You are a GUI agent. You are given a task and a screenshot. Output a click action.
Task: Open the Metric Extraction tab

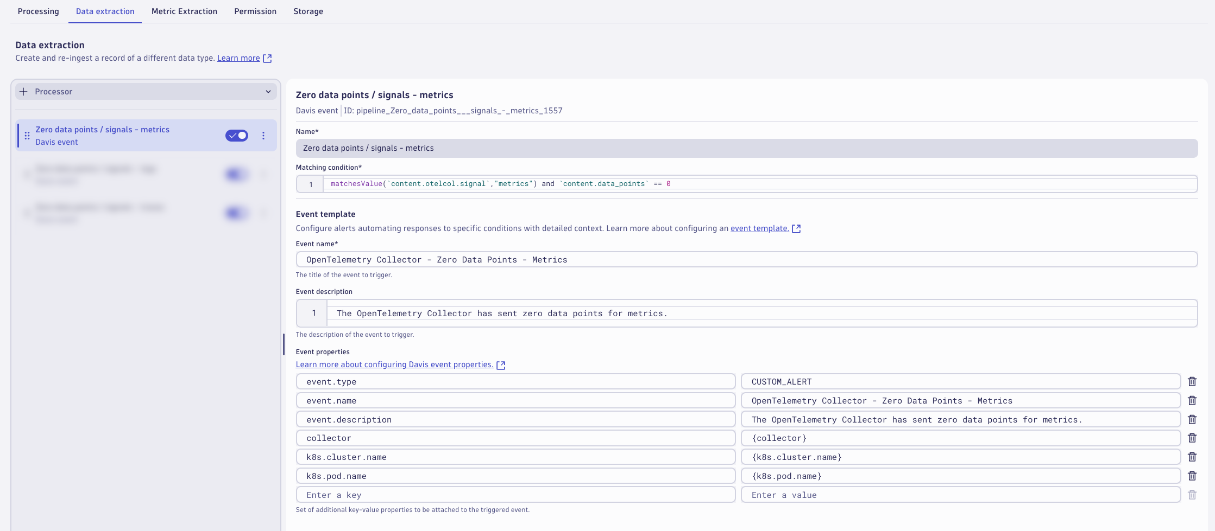[184, 11]
